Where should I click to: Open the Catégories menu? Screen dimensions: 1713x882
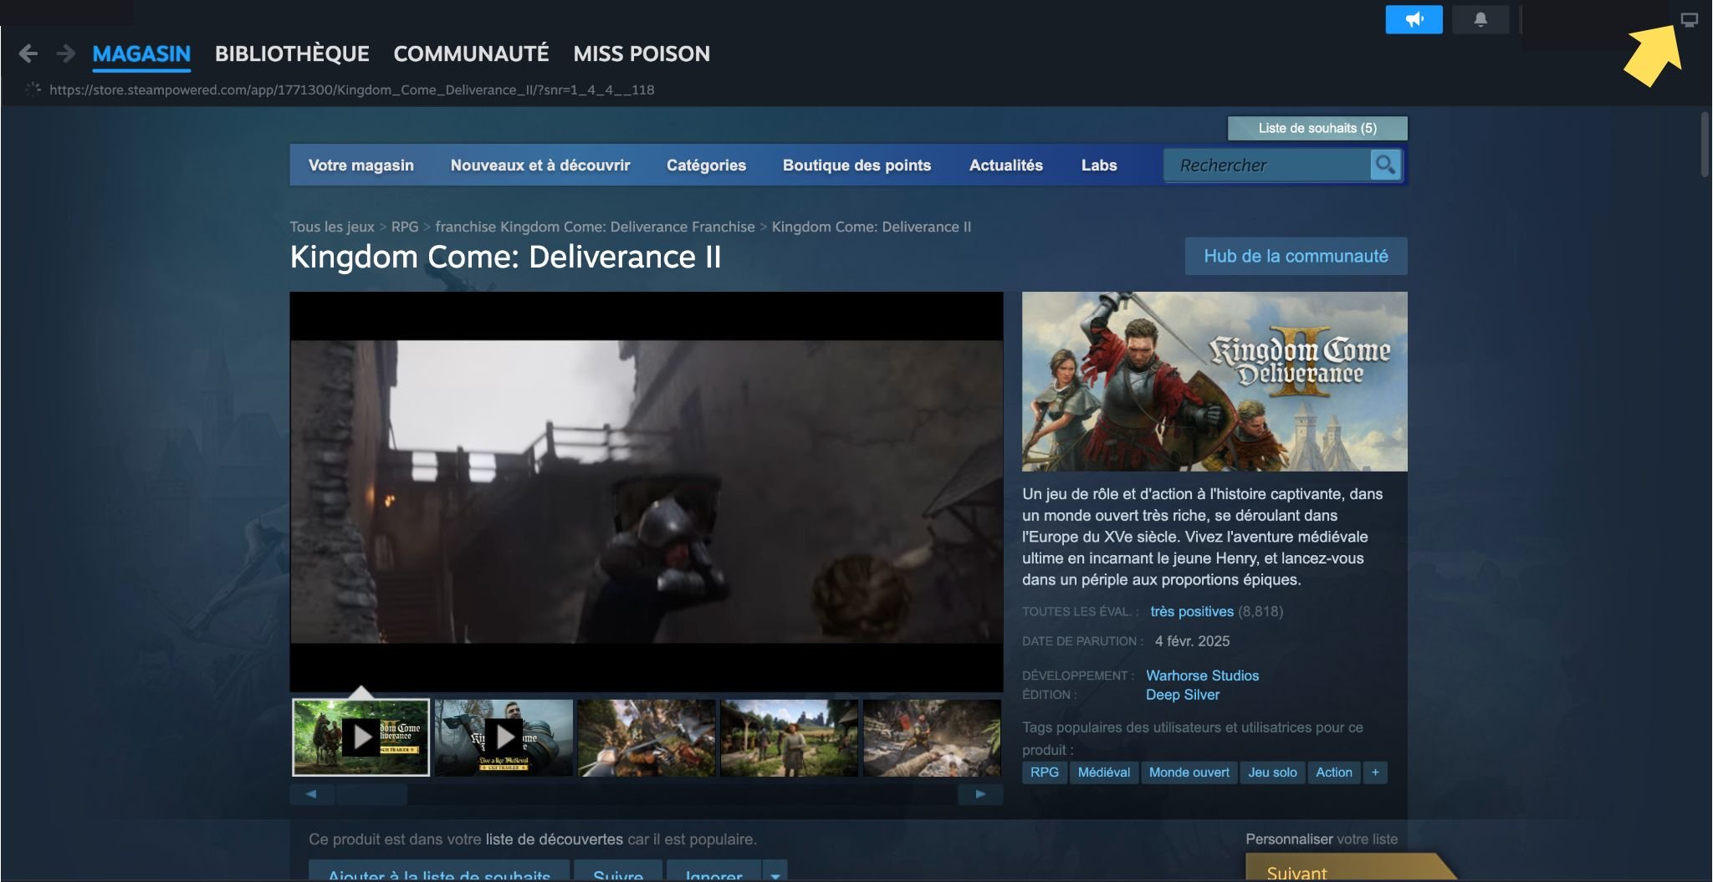pyautogui.click(x=706, y=165)
